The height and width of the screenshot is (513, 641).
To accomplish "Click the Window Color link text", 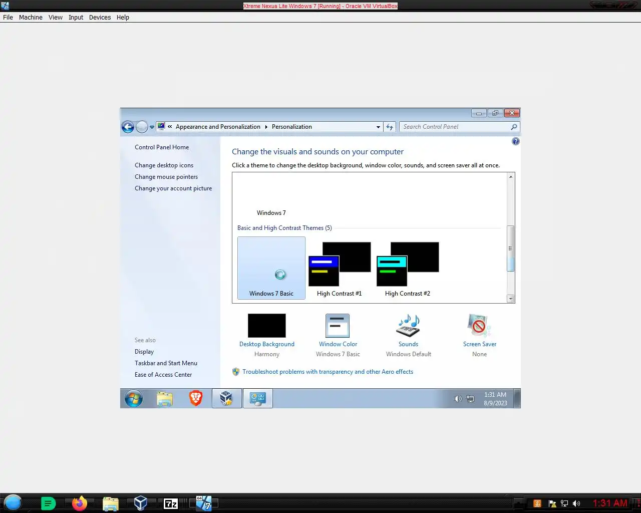I will (x=338, y=344).
